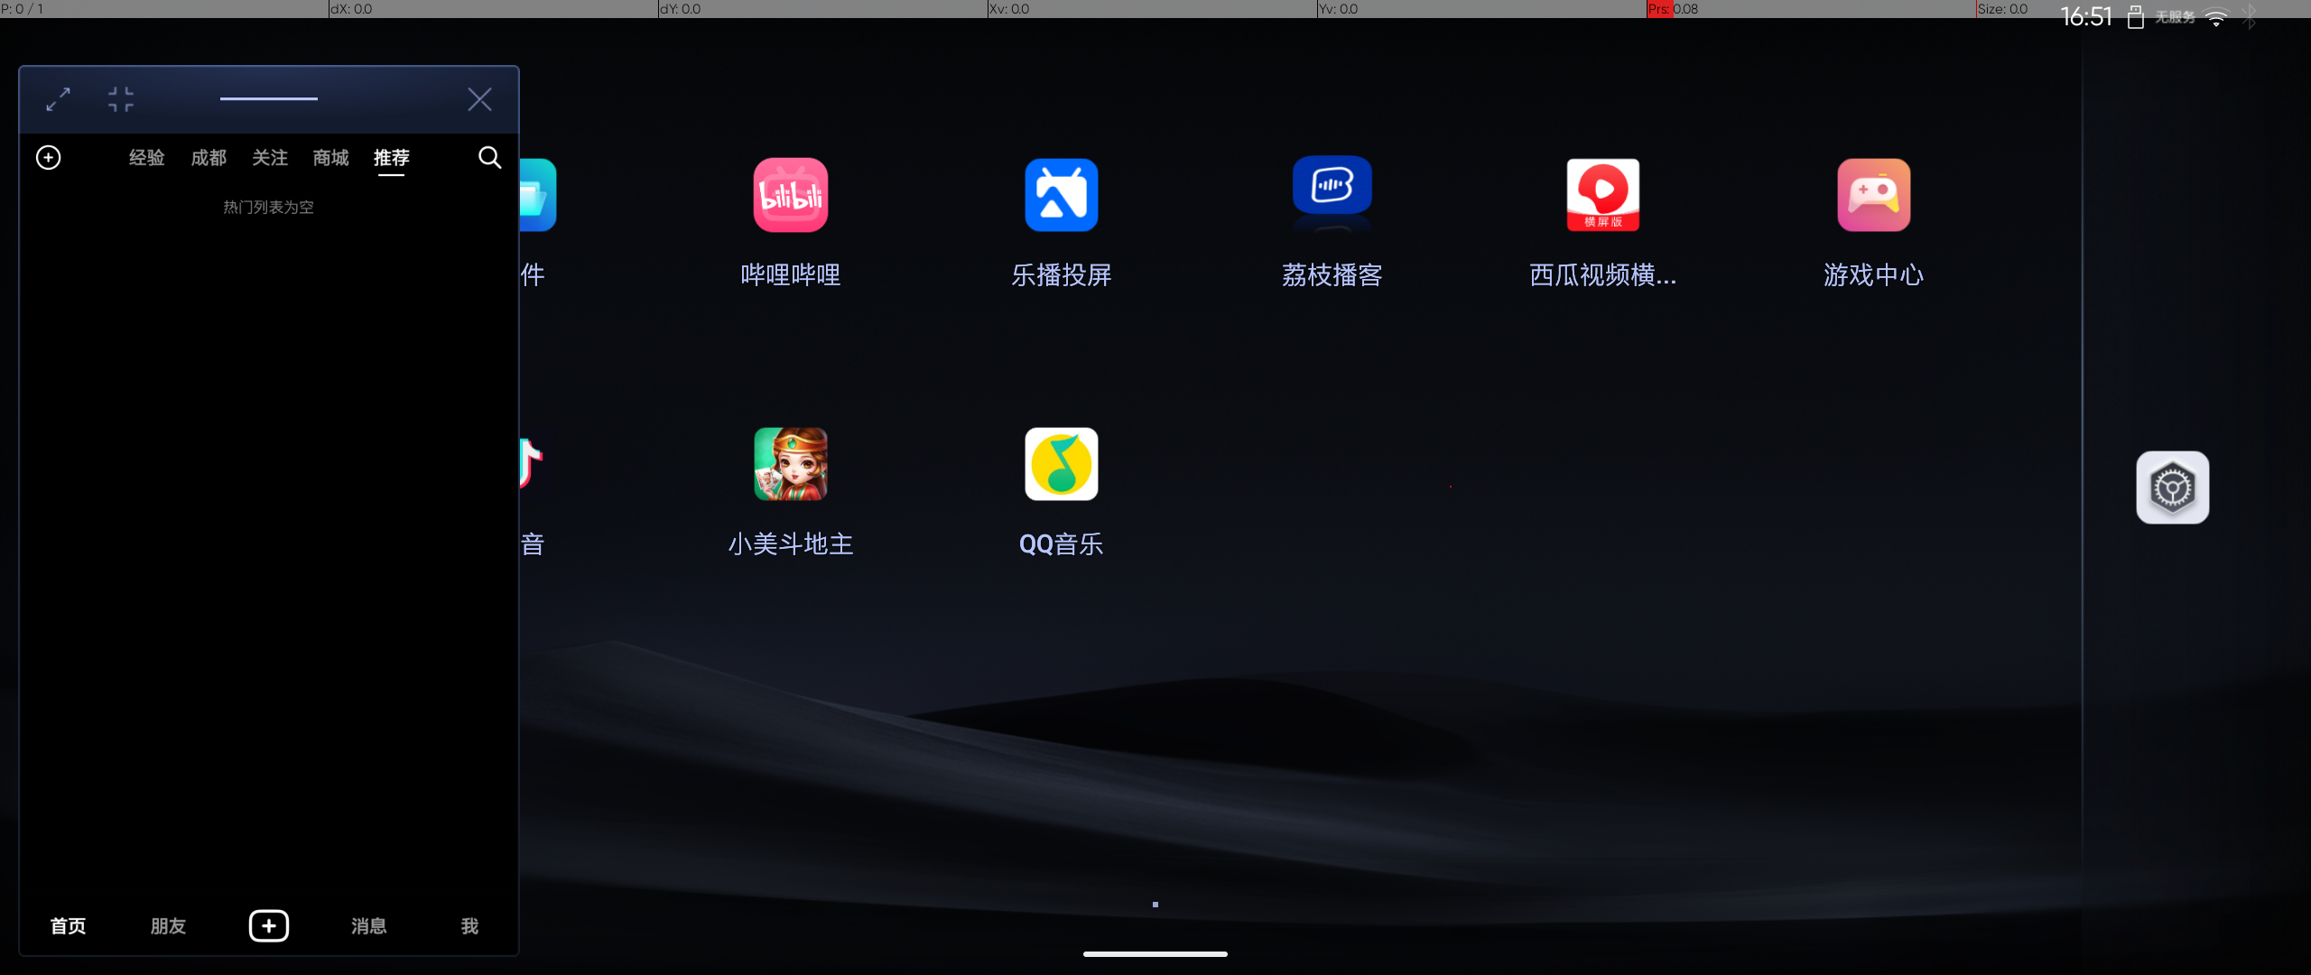Launch the 乐播投屏 app
The height and width of the screenshot is (975, 2311).
(1062, 195)
